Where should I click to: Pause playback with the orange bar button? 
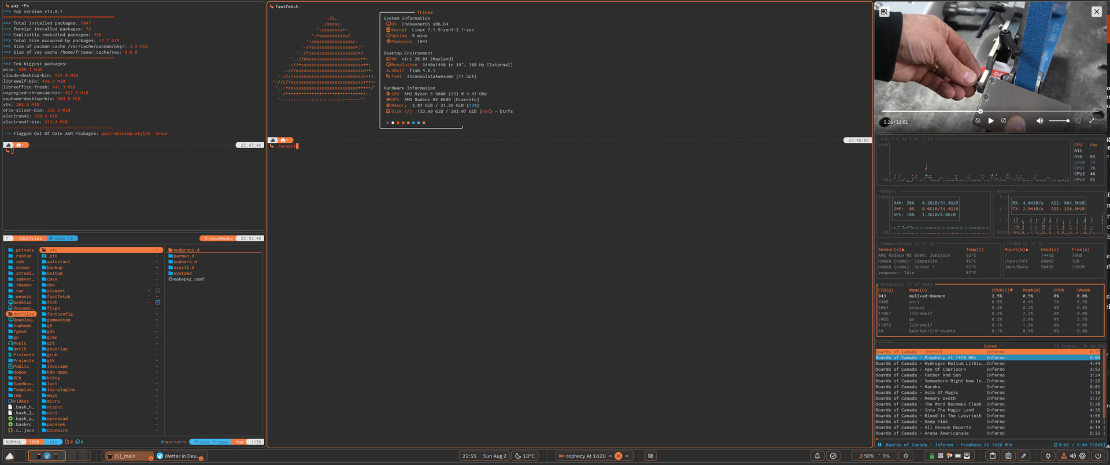coord(618,456)
